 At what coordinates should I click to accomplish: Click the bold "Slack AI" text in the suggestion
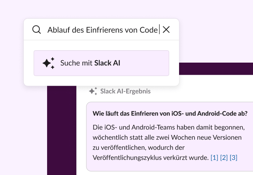click(107, 63)
